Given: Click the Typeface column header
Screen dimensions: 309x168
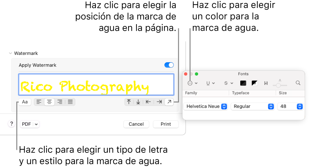Looking at the screenshot, I should point(240,93).
